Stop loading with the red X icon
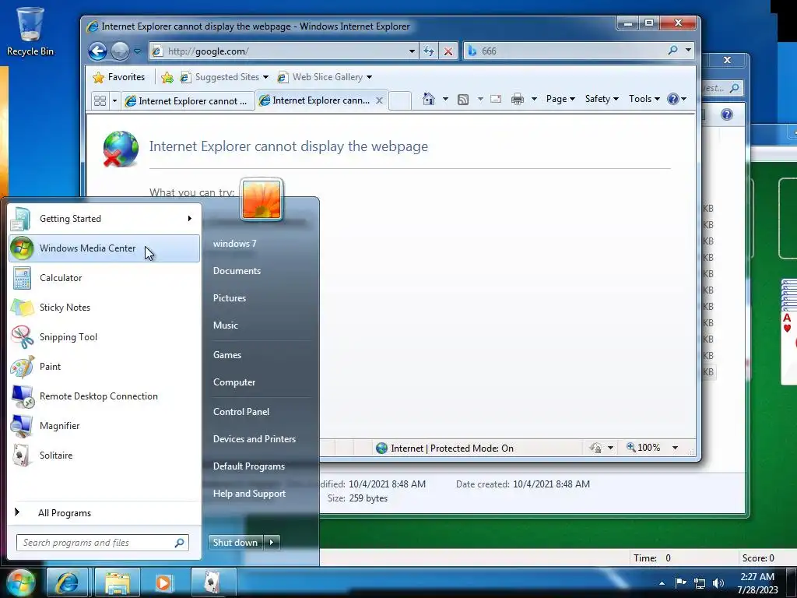The width and height of the screenshot is (797, 598). pos(448,51)
